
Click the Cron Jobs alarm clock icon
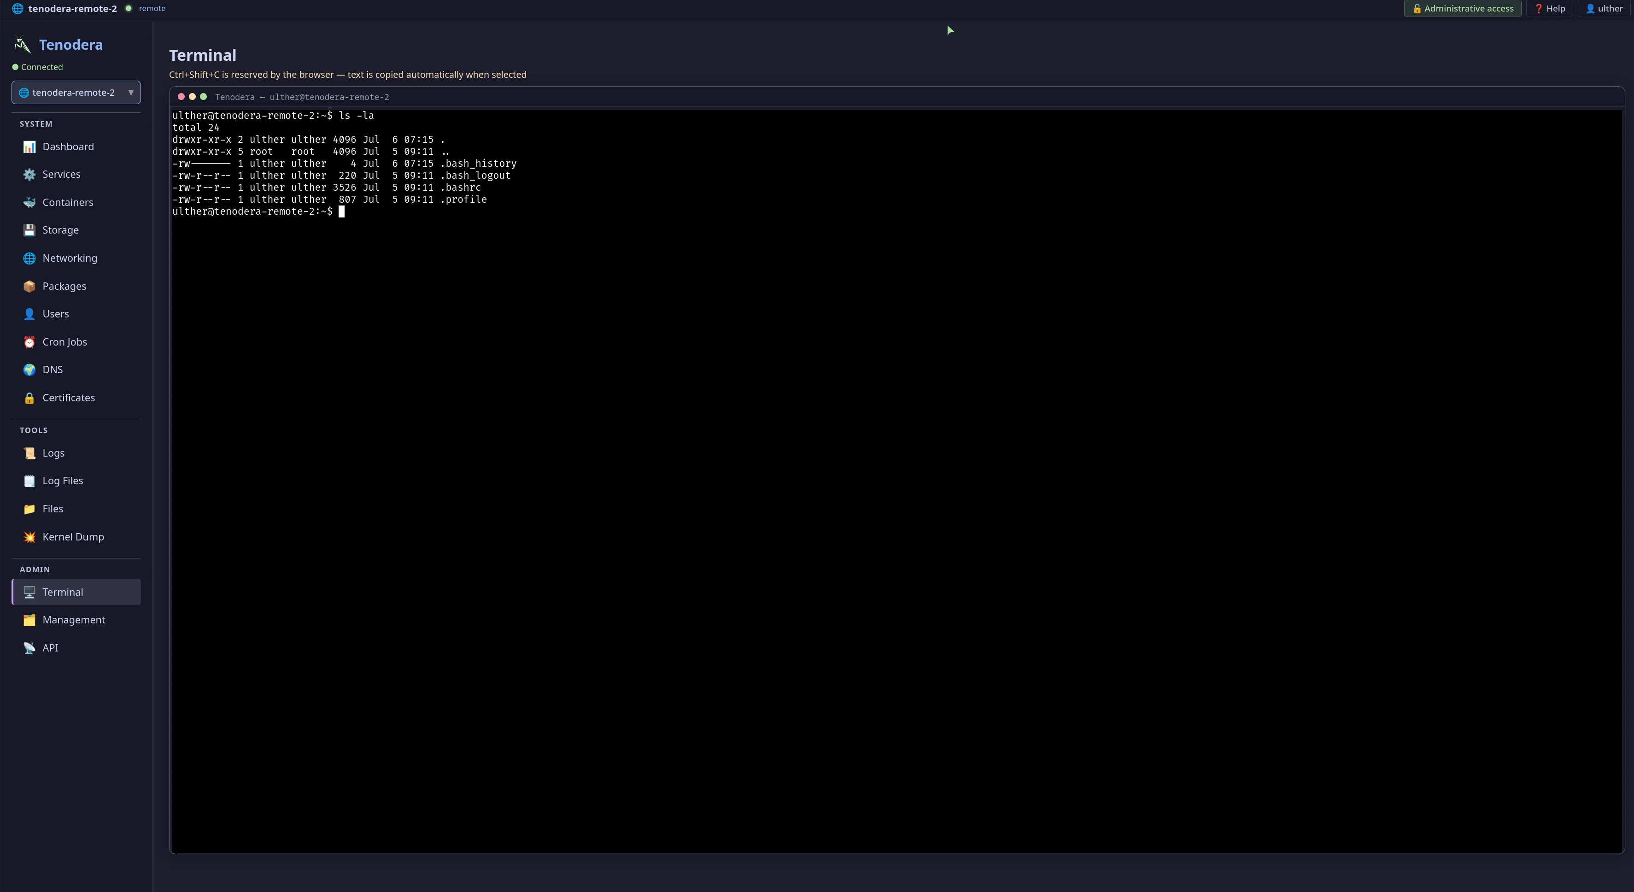tap(29, 342)
